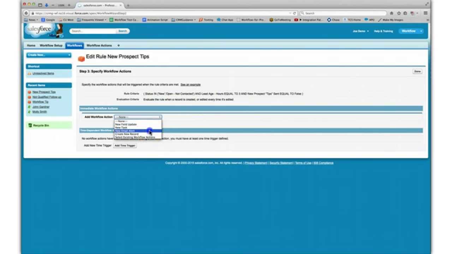Click the rule icon beside Workflow Tip

[29, 102]
